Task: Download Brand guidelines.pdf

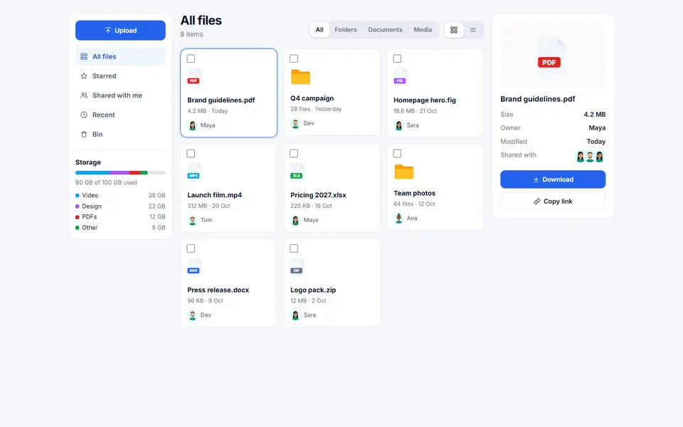Action: 553,179
